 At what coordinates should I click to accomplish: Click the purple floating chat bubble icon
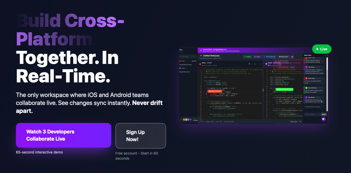pyautogui.click(x=323, y=119)
